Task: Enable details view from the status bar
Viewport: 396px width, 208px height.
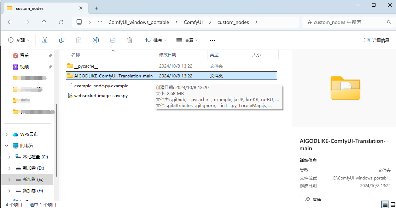Action: (x=385, y=204)
